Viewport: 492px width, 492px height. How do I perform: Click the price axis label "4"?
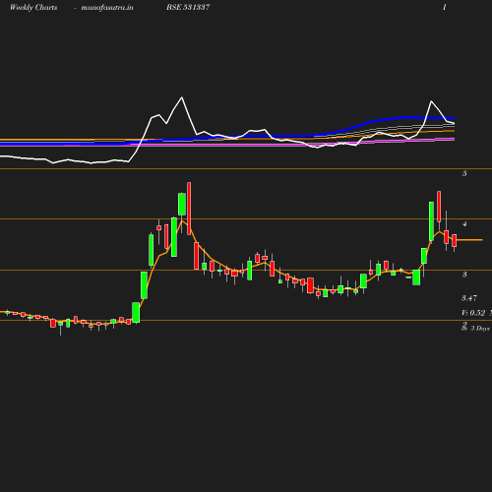[x=464, y=224]
